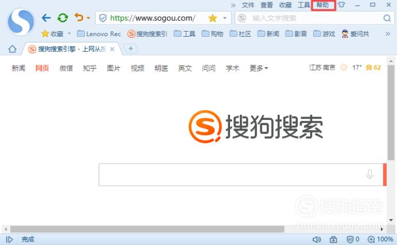Click the ad-block shield counter 0
This screenshot has height=245, width=397.
coord(353,239)
